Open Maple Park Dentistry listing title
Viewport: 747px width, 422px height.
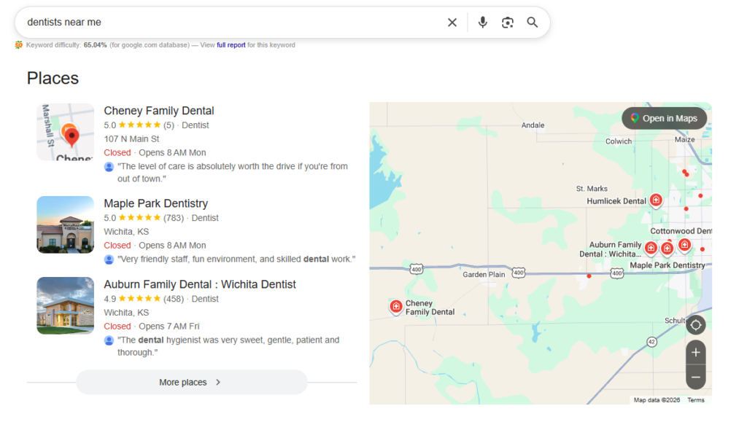(156, 203)
